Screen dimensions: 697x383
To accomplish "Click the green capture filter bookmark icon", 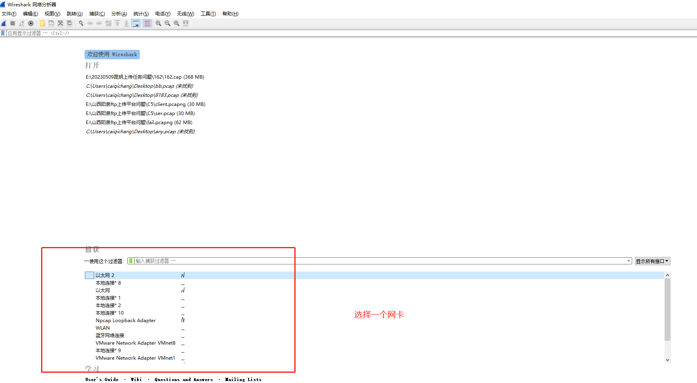I will coord(131,261).
